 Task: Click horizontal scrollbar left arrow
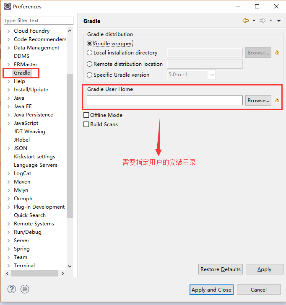(x=7, y=273)
